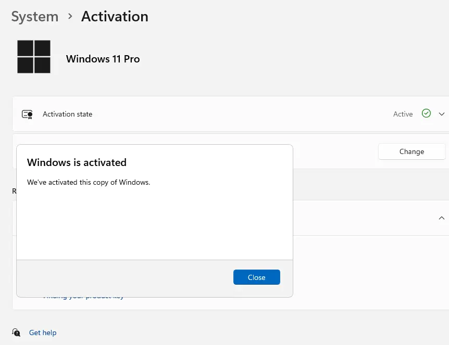Click the Windows is activated dialog title
The image size is (449, 345).
click(77, 162)
